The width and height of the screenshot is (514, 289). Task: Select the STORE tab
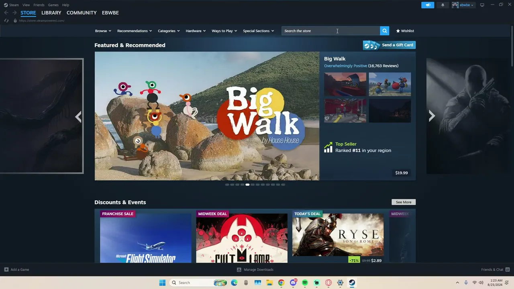(28, 13)
